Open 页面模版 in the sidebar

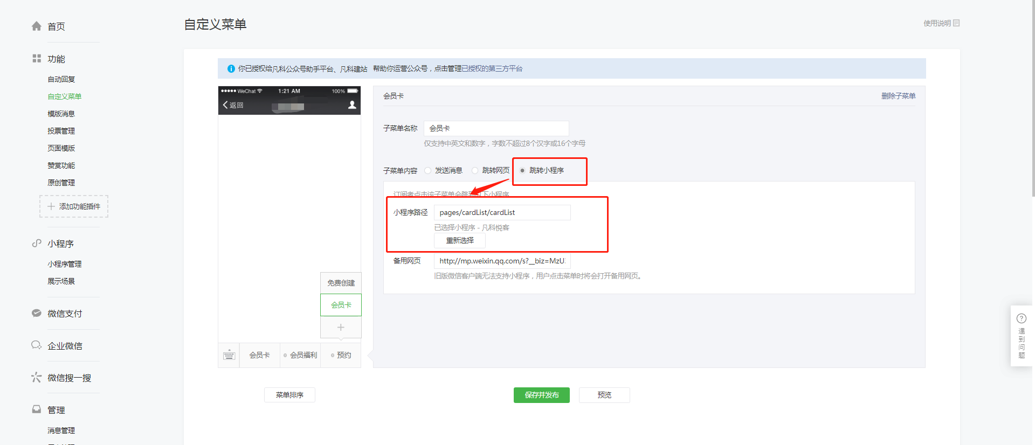click(x=61, y=148)
